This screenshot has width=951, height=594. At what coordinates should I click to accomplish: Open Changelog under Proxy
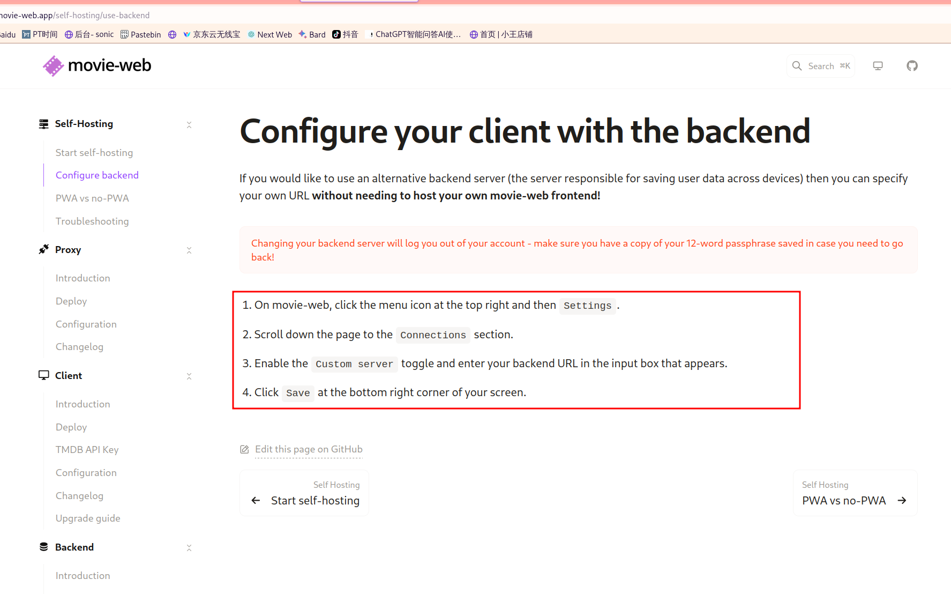click(79, 347)
